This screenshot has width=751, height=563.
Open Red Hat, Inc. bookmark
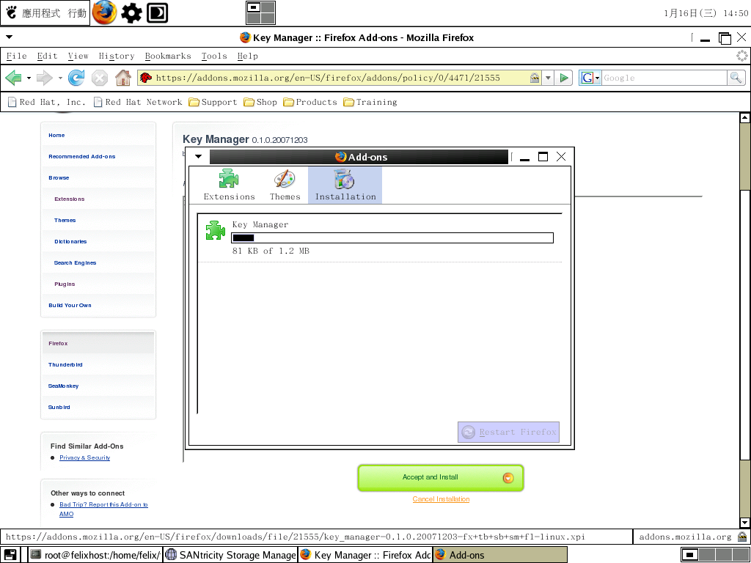(46, 102)
